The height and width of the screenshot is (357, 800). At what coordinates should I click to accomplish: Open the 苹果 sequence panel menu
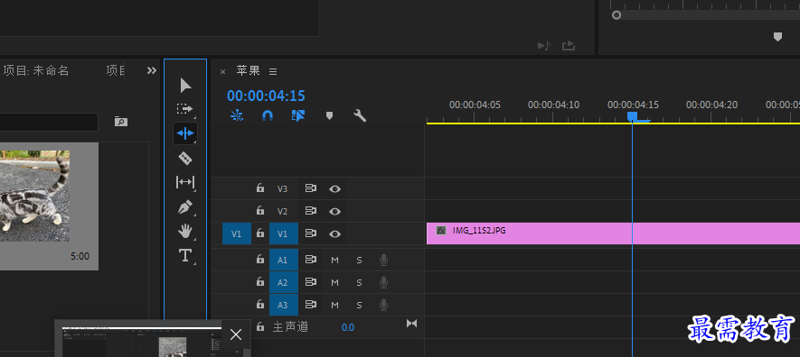tap(273, 72)
